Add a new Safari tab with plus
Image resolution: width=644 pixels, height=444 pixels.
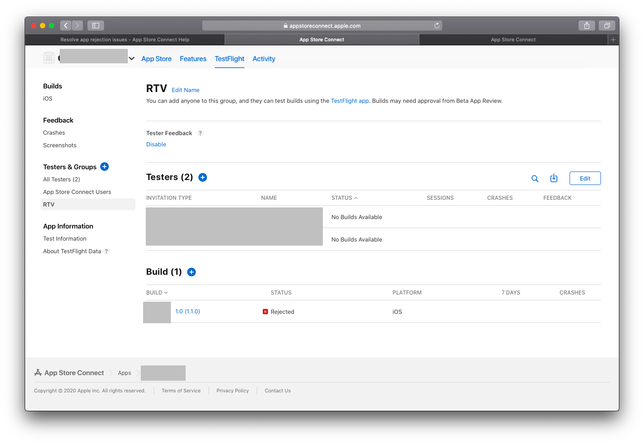point(613,40)
